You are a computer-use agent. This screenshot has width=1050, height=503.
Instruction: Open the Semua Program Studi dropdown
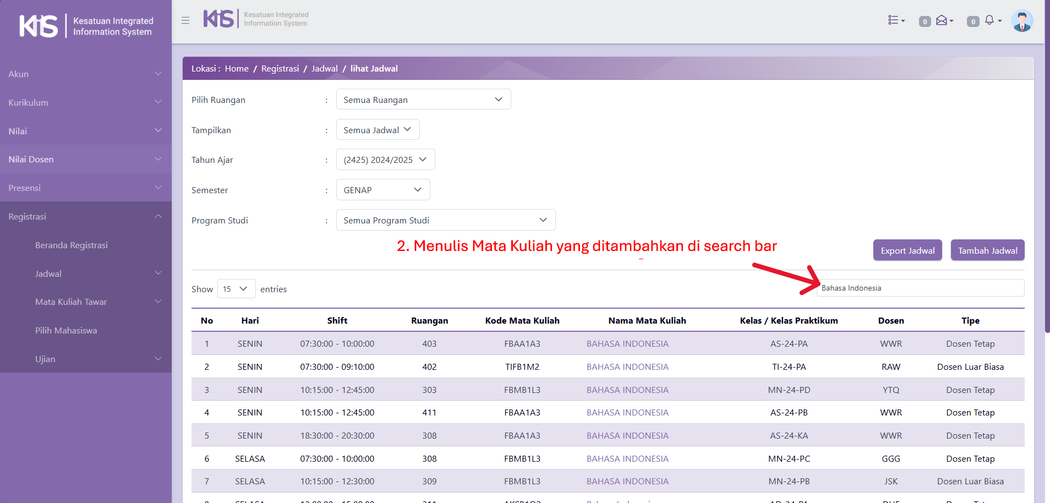tap(445, 220)
